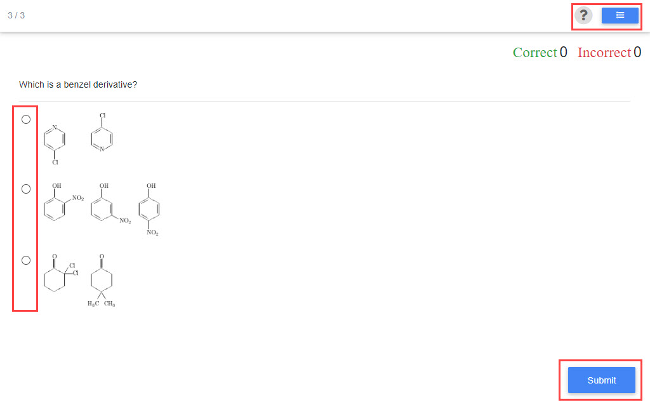This screenshot has height=407, width=650.
Task: Click the benzel derivative question text
Action: pos(78,84)
